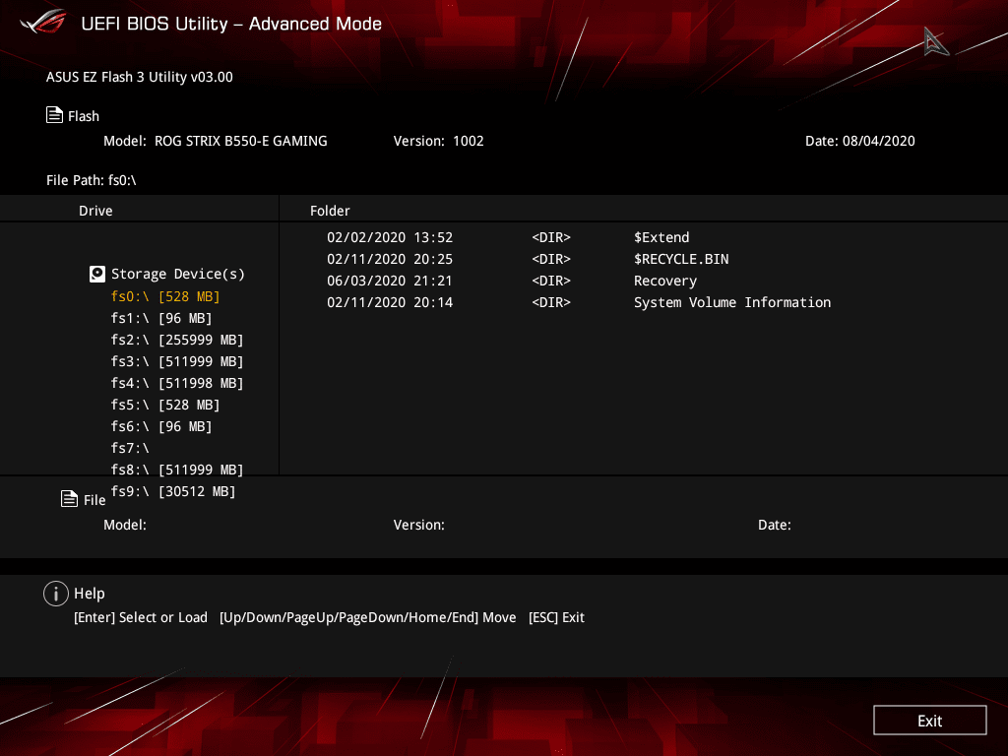Click the ROG logo icon

43,22
